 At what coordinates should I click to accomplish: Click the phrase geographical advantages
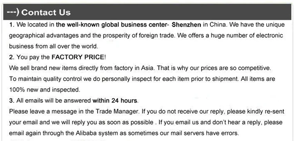click(x=44, y=36)
